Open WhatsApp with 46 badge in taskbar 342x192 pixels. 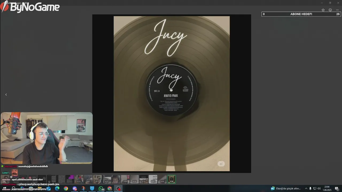[101, 189]
